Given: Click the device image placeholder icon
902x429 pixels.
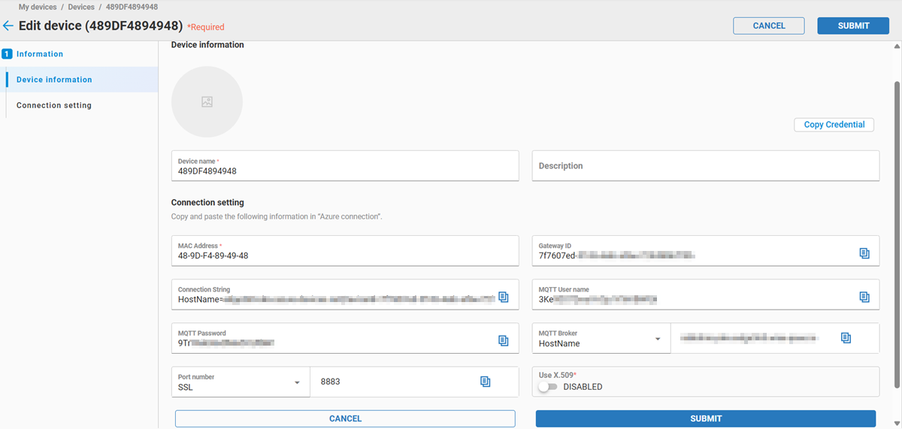Looking at the screenshot, I should click(207, 102).
